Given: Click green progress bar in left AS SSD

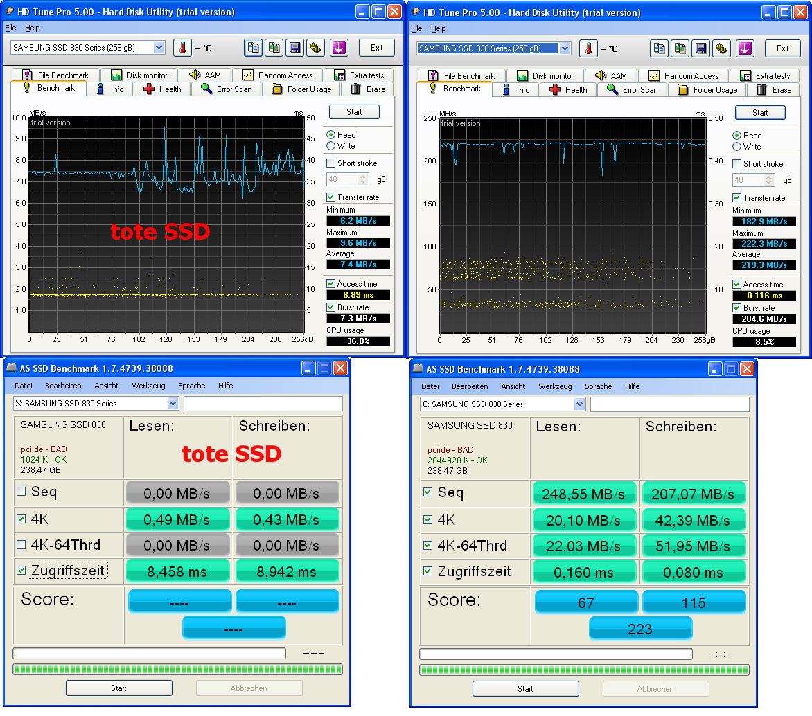Looking at the screenshot, I should point(177,669).
